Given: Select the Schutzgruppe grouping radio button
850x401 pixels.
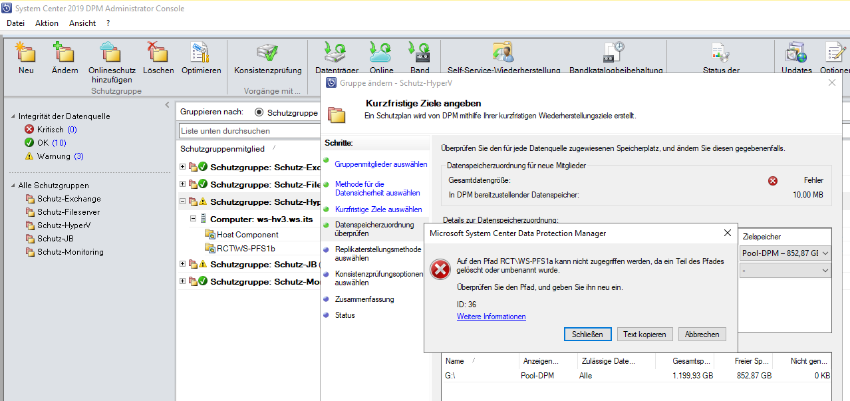Looking at the screenshot, I should [259, 112].
